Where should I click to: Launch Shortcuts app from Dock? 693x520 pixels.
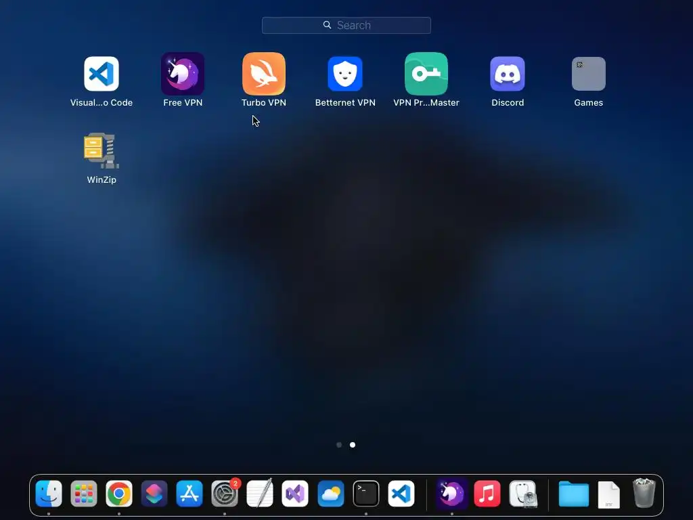154,494
